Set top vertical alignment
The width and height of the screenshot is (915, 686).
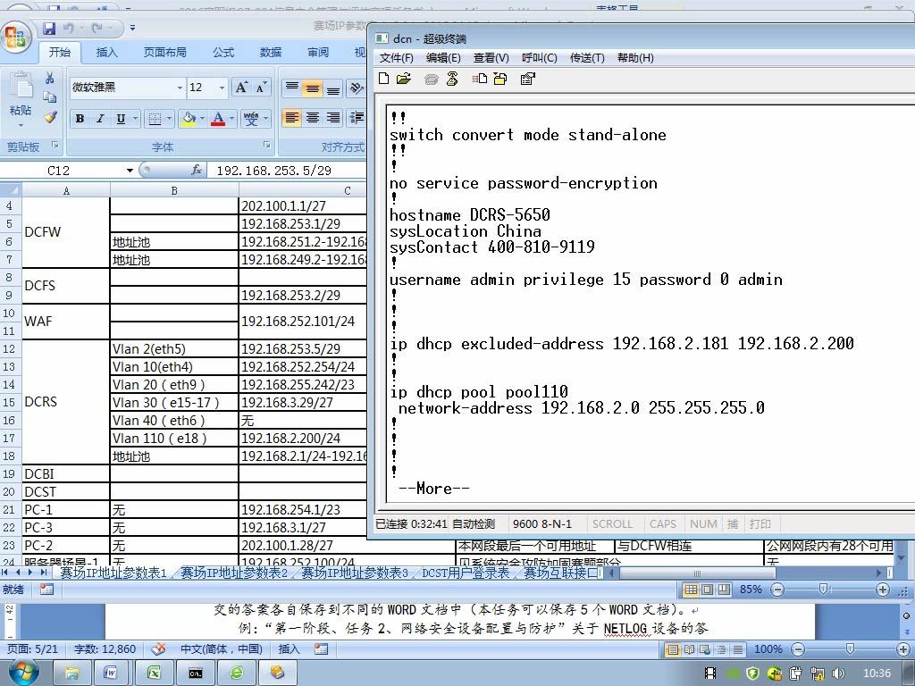click(291, 88)
